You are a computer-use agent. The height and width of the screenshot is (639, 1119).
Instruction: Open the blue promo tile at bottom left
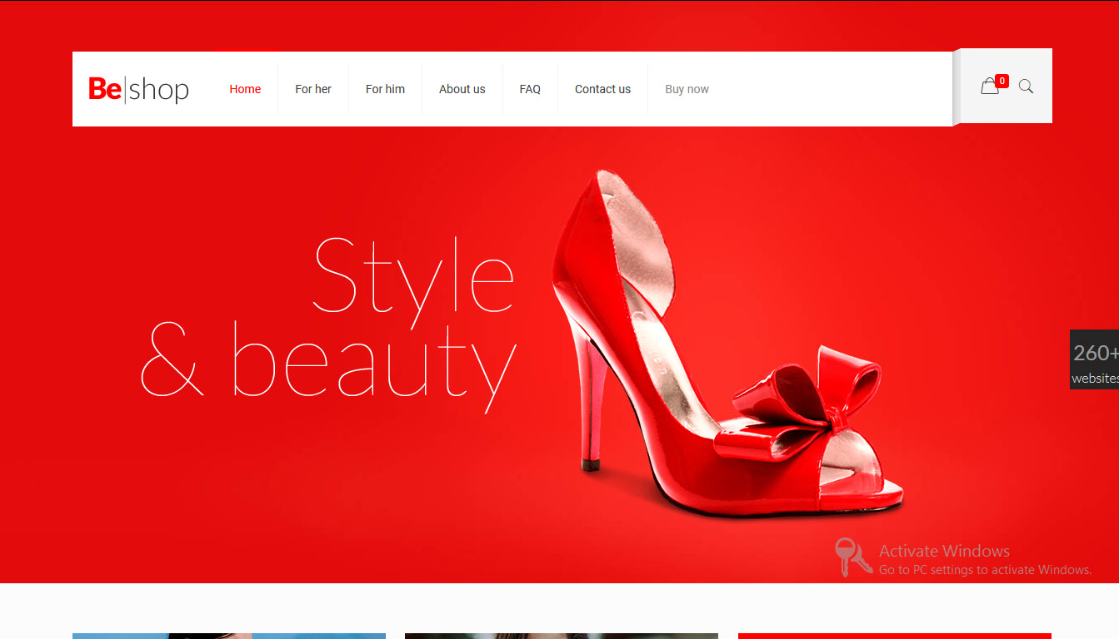pos(228,636)
